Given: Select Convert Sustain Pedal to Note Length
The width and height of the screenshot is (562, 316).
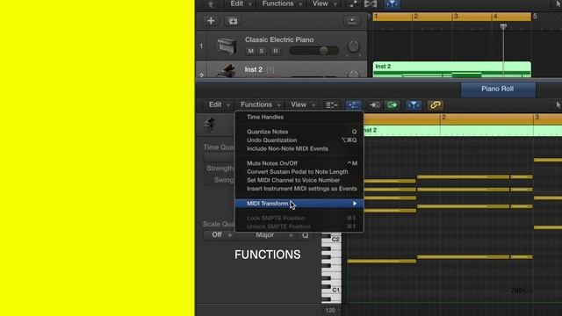Looking at the screenshot, I should [x=299, y=172].
